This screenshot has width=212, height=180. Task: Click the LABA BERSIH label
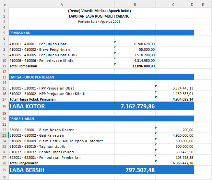27,170
